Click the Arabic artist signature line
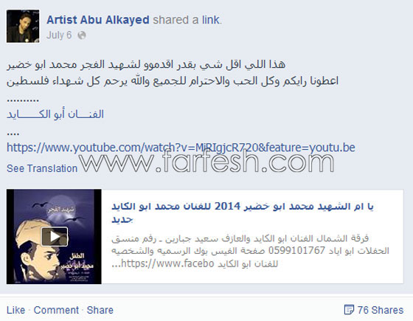Viewport: 413px width, 321px height. 55,114
